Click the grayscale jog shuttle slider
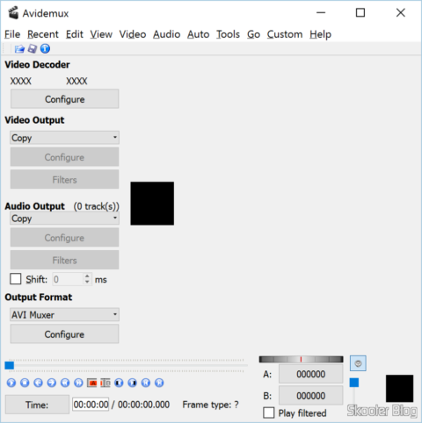 tap(301, 359)
